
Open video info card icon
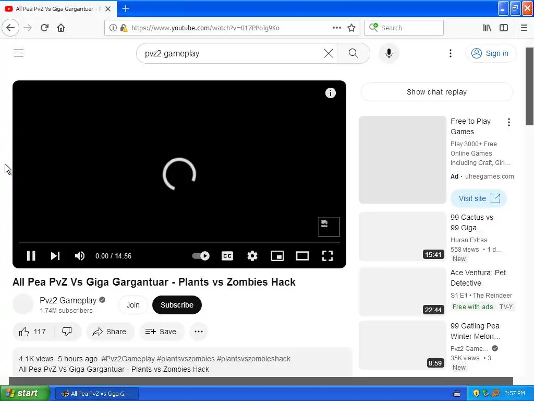pos(330,93)
